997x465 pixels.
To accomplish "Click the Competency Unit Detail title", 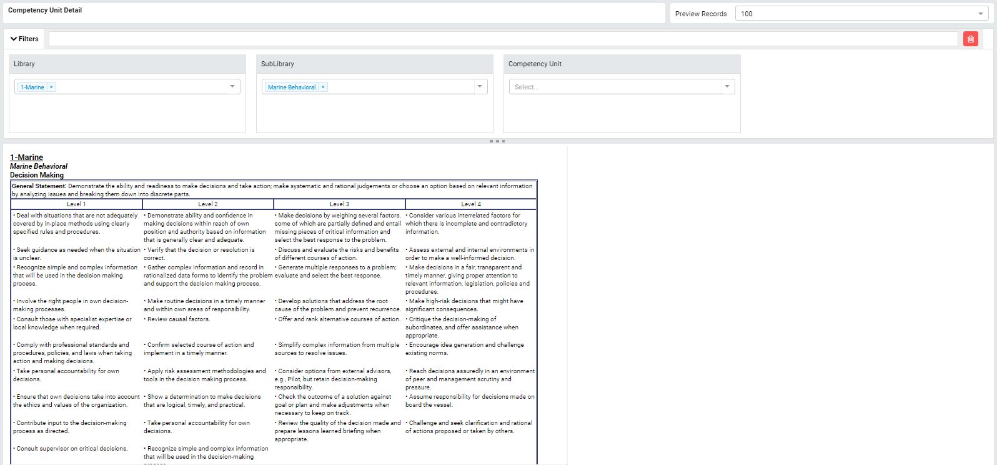I will click(45, 10).
